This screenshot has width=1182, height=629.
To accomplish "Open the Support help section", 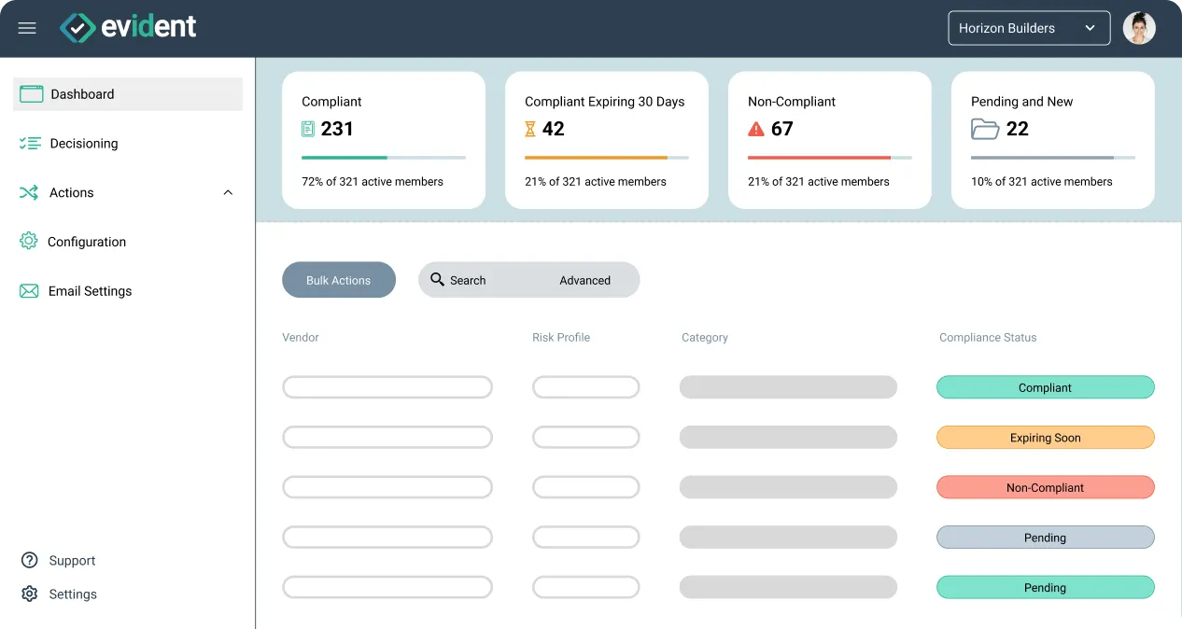I will click(71, 560).
